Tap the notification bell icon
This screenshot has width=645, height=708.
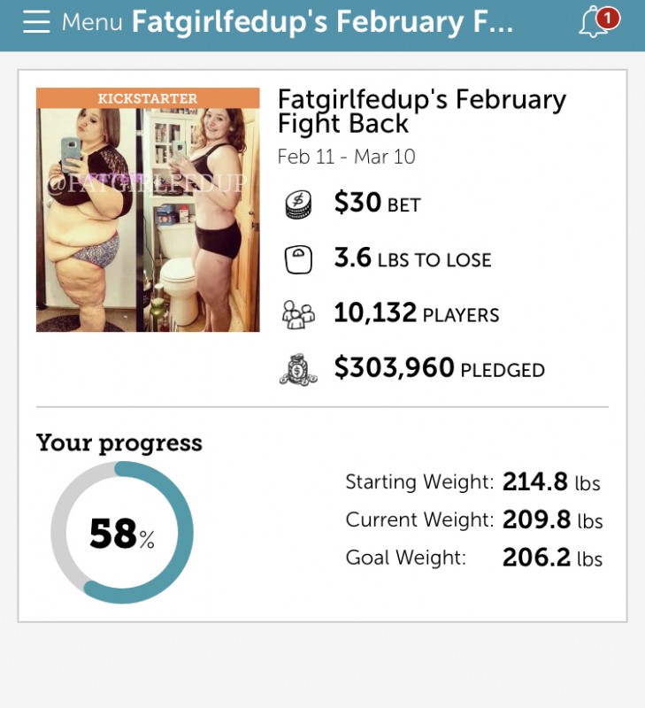click(x=593, y=24)
